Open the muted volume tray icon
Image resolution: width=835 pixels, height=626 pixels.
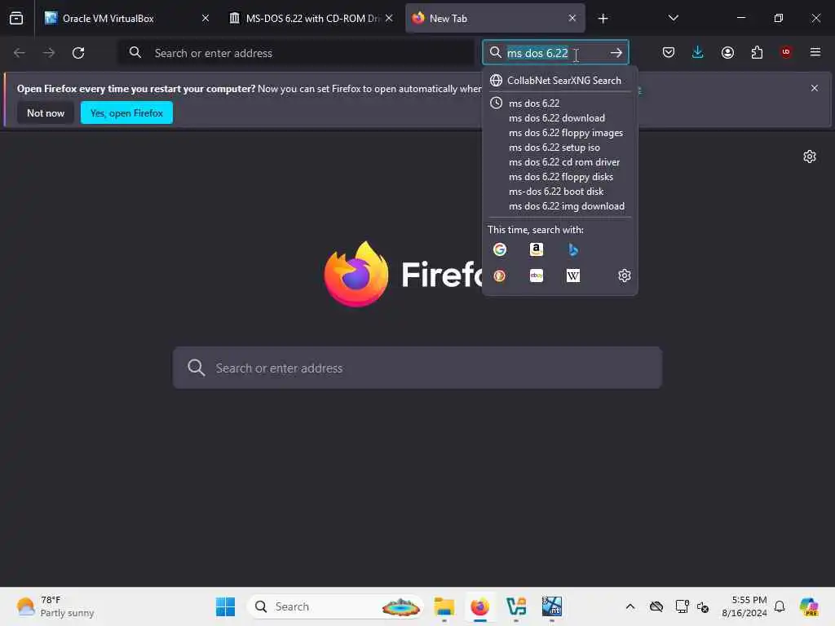[x=703, y=606]
